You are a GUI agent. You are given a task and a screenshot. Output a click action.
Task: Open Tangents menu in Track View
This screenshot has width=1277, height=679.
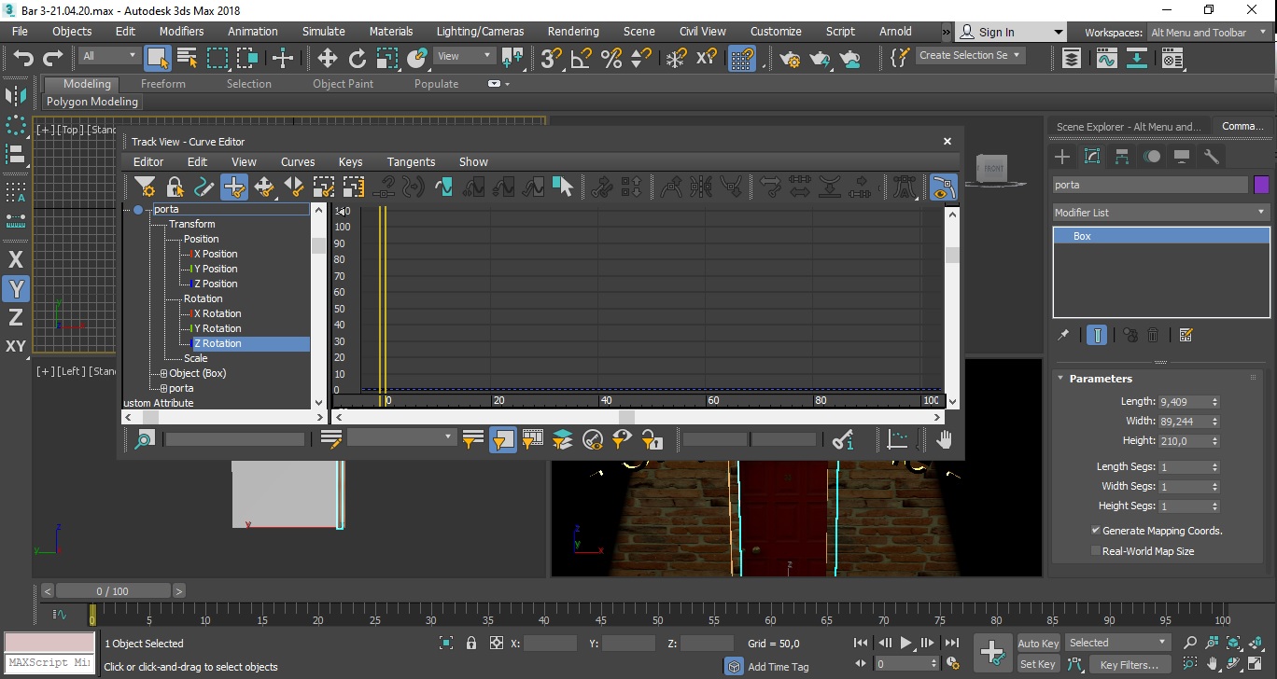[411, 161]
